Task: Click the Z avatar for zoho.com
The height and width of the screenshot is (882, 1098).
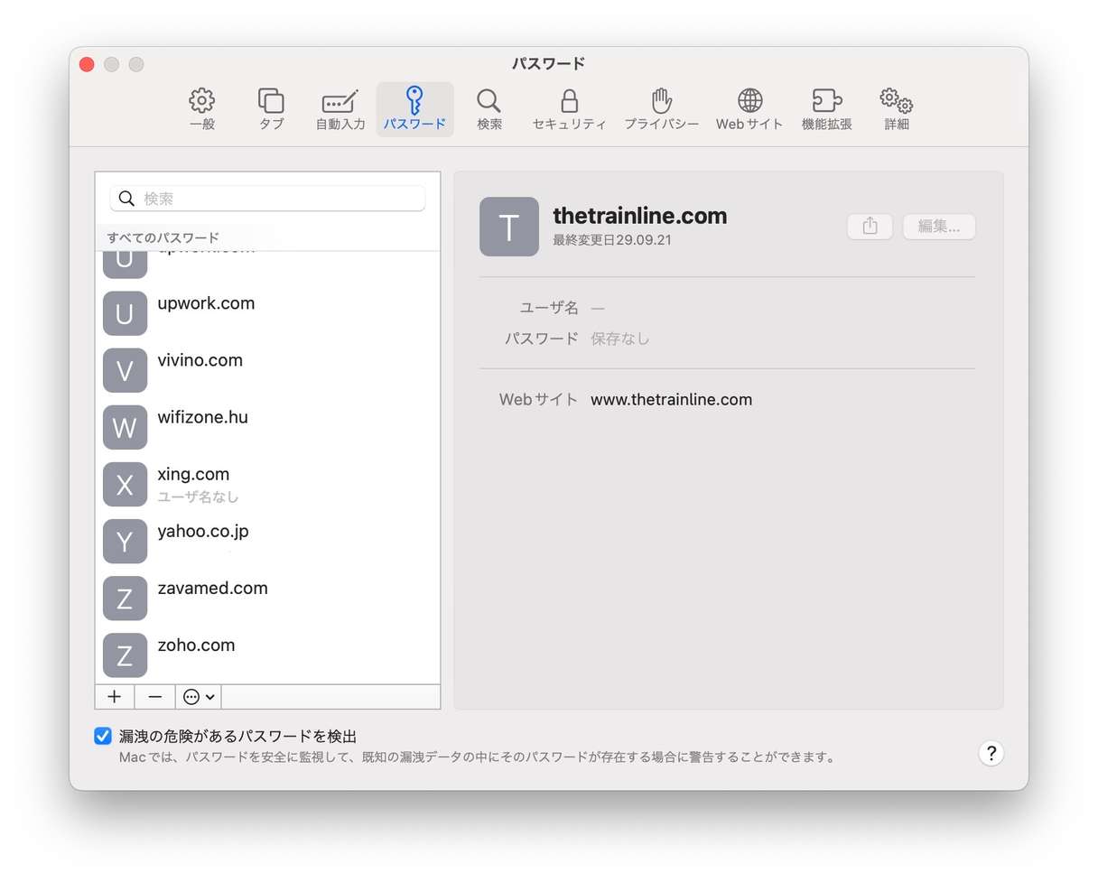Action: 125,655
